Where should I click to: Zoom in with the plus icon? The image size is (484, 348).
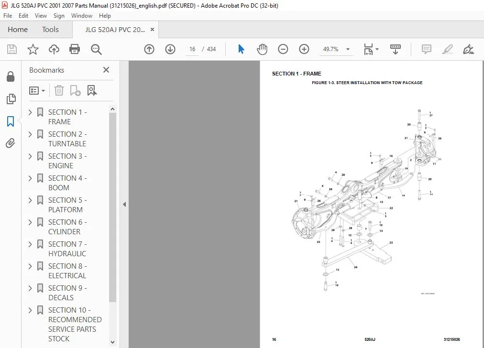tap(304, 49)
